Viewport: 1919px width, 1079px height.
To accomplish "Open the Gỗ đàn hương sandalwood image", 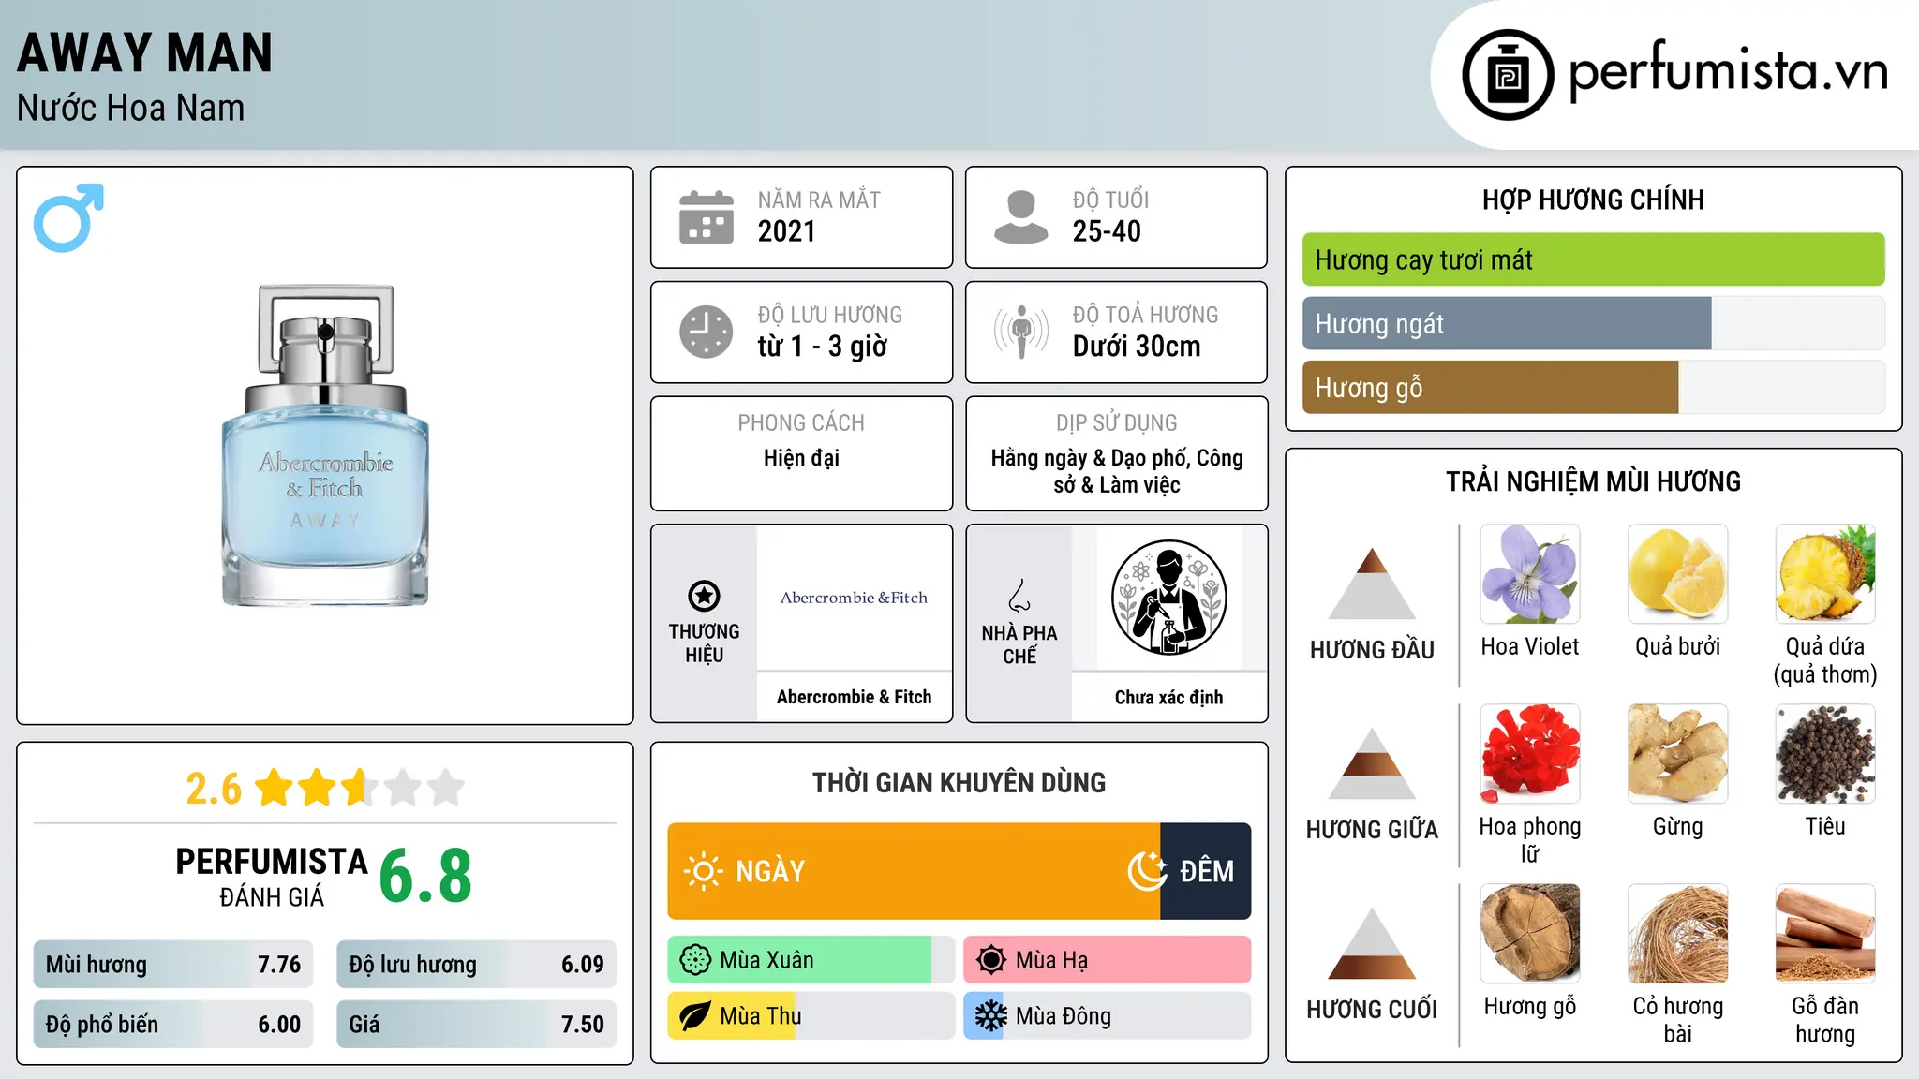I will click(x=1825, y=934).
